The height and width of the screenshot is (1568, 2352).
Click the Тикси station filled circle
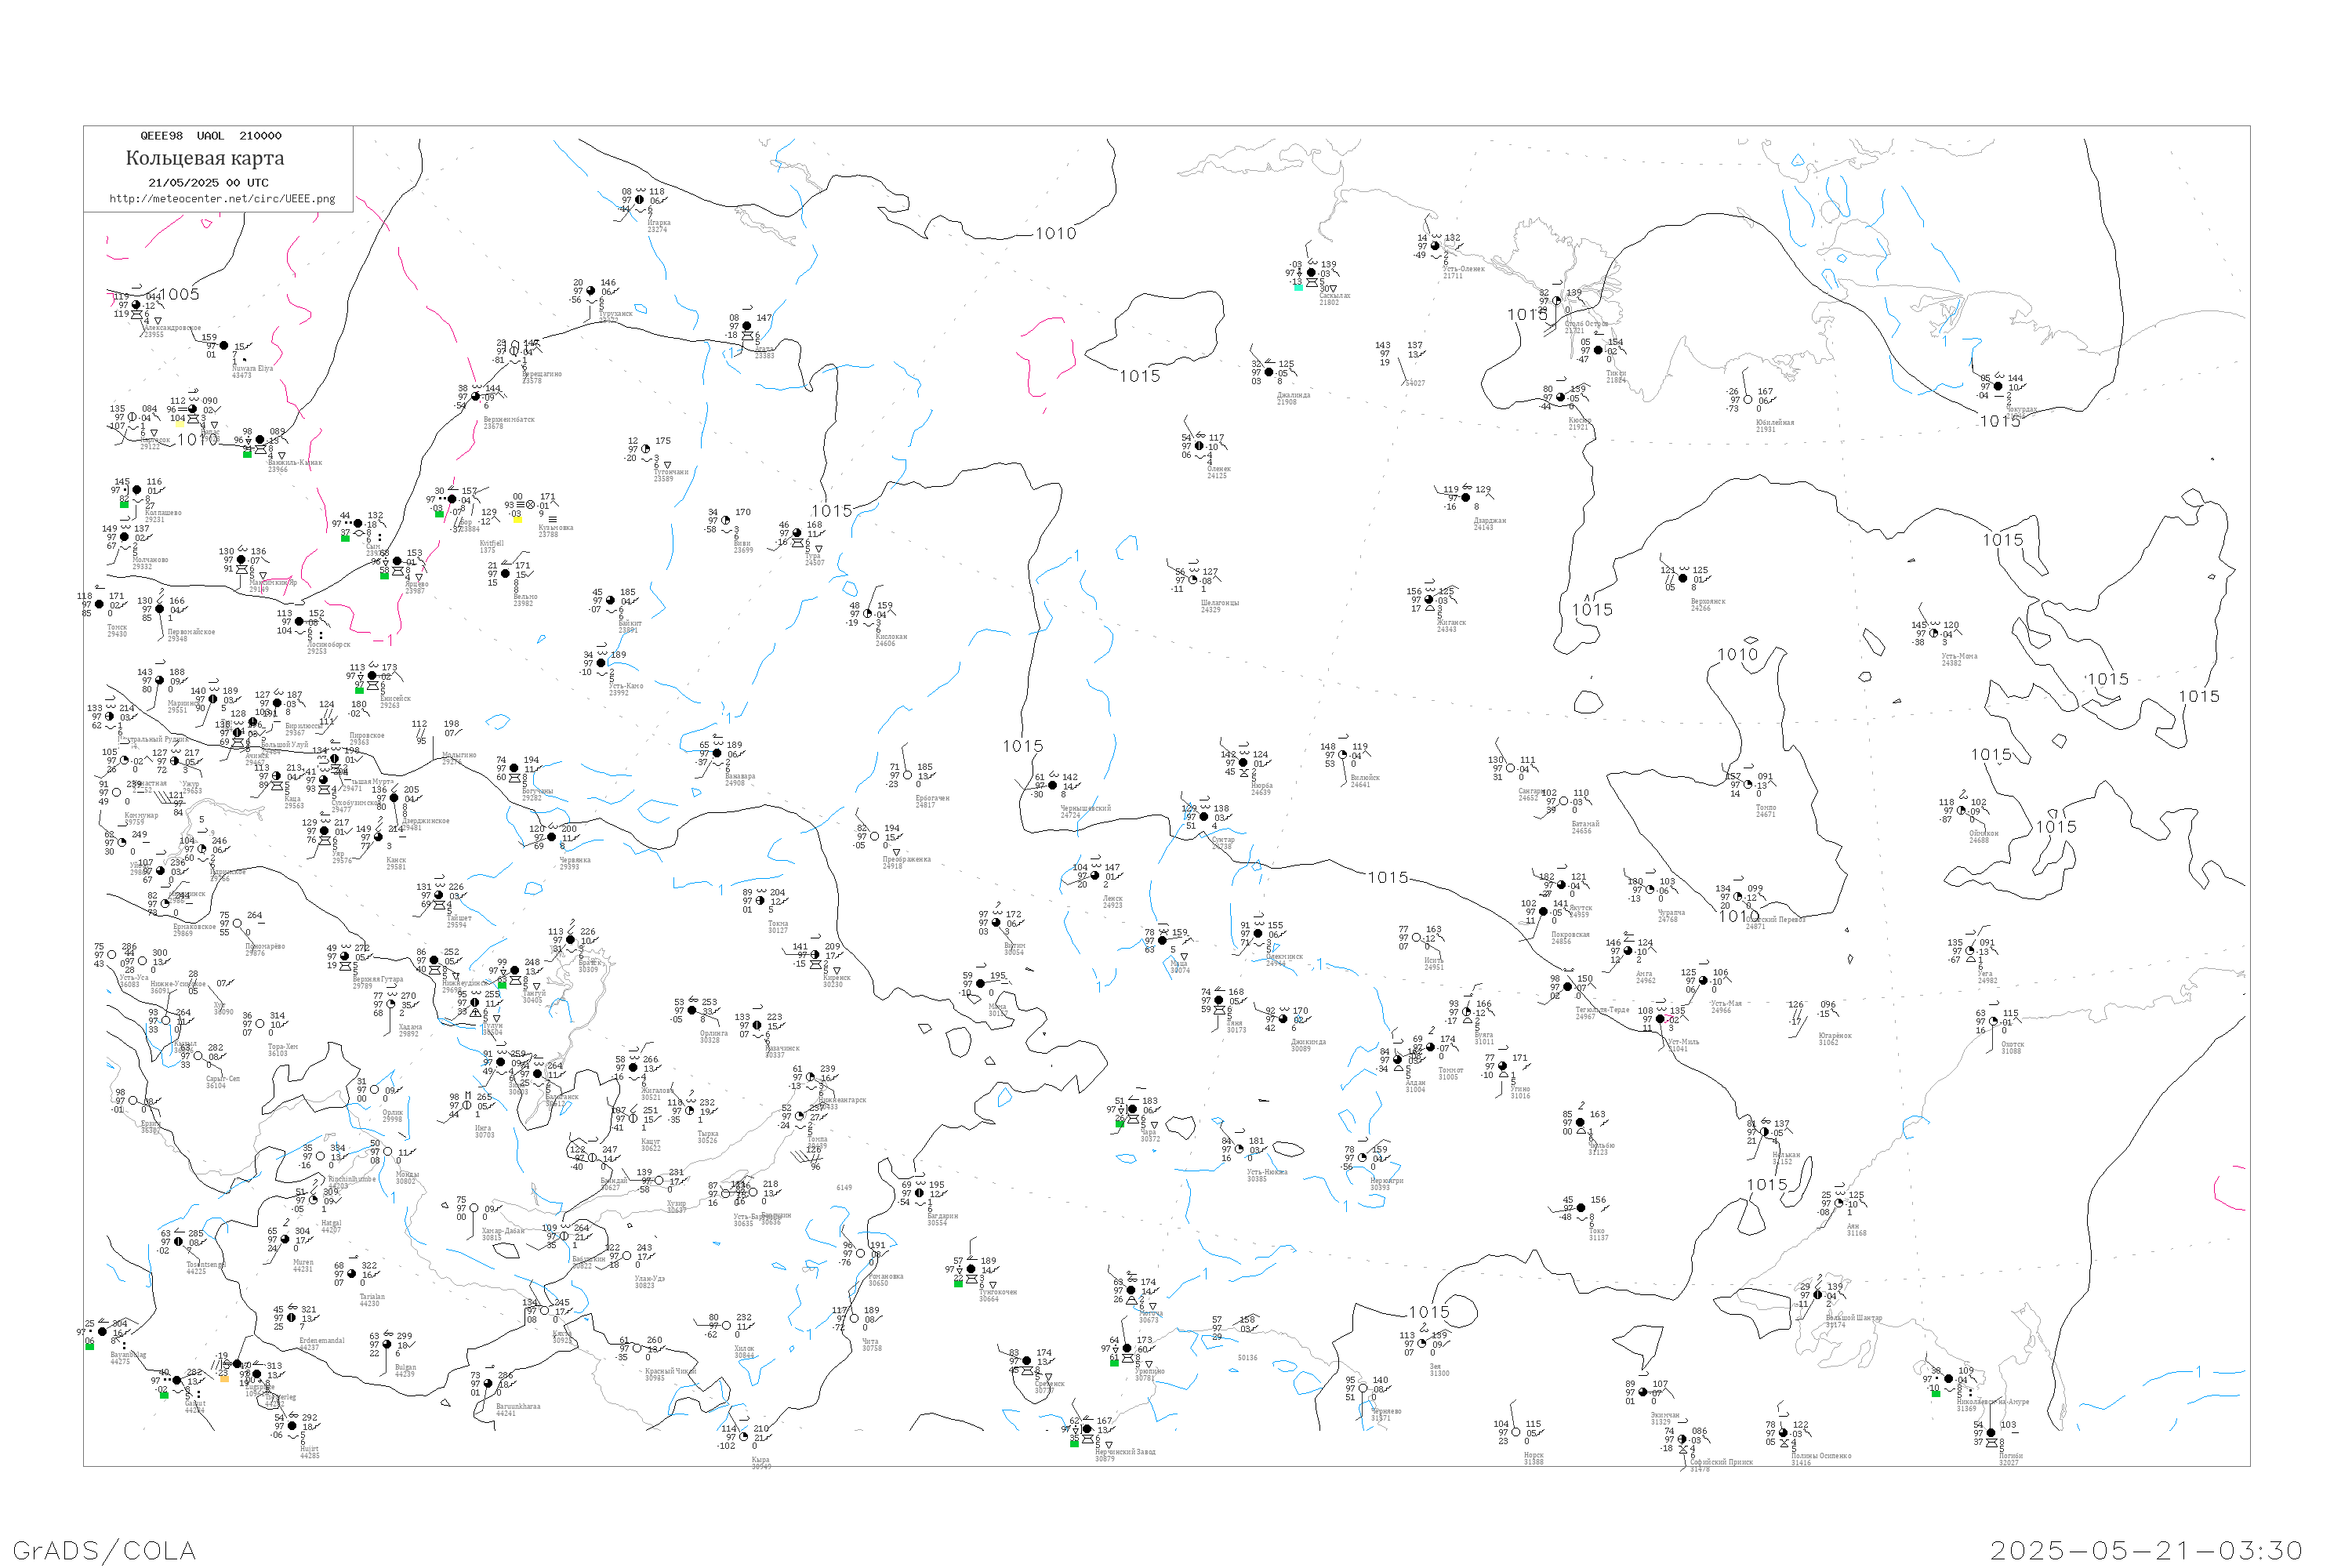click(1598, 351)
